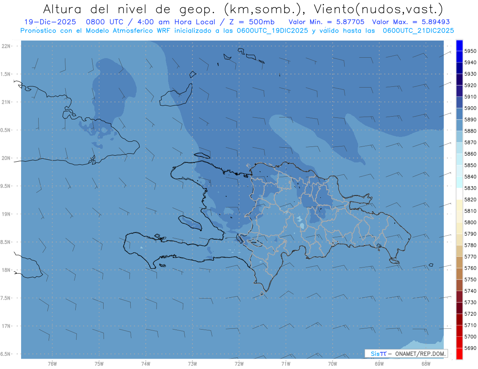This screenshot has width=478, height=369.
Task: Select the 5760 brown legend swatch
Action: click(459, 274)
